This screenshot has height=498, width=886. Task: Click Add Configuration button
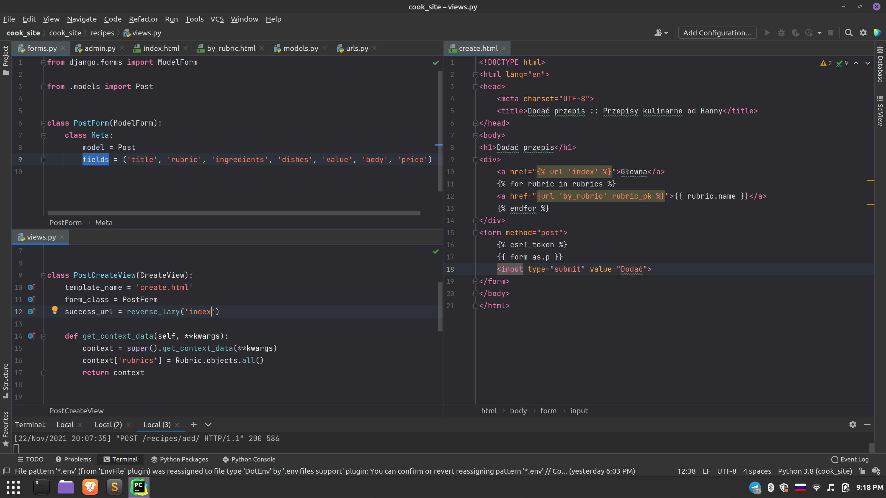(717, 33)
